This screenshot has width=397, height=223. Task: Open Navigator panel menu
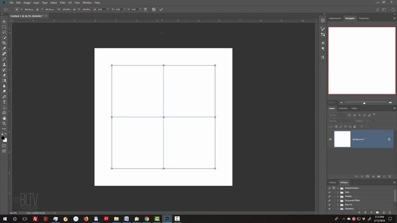[395, 18]
